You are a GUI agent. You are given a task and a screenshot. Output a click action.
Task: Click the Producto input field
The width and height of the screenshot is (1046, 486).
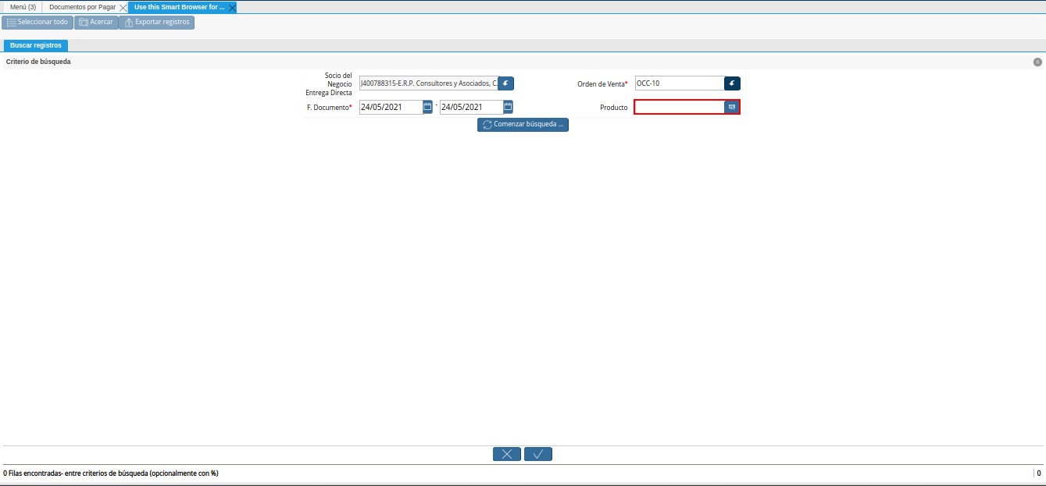point(680,107)
